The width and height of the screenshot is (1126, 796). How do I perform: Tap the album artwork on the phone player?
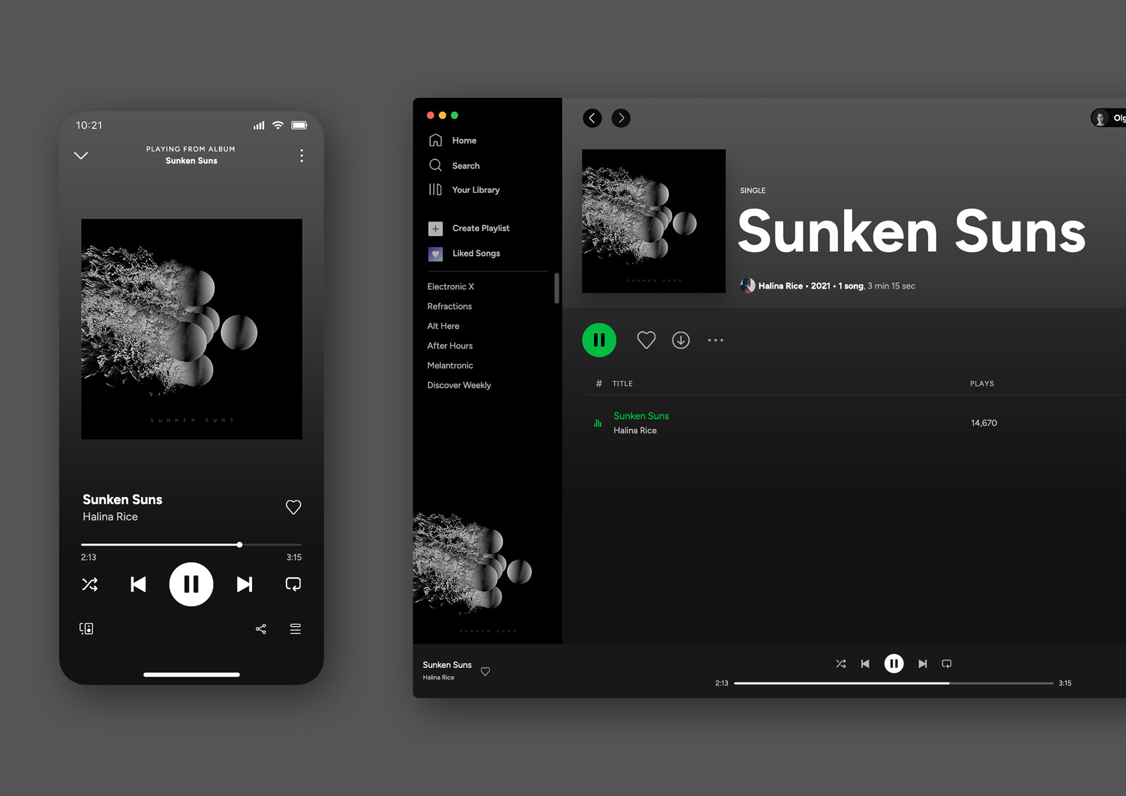192,329
